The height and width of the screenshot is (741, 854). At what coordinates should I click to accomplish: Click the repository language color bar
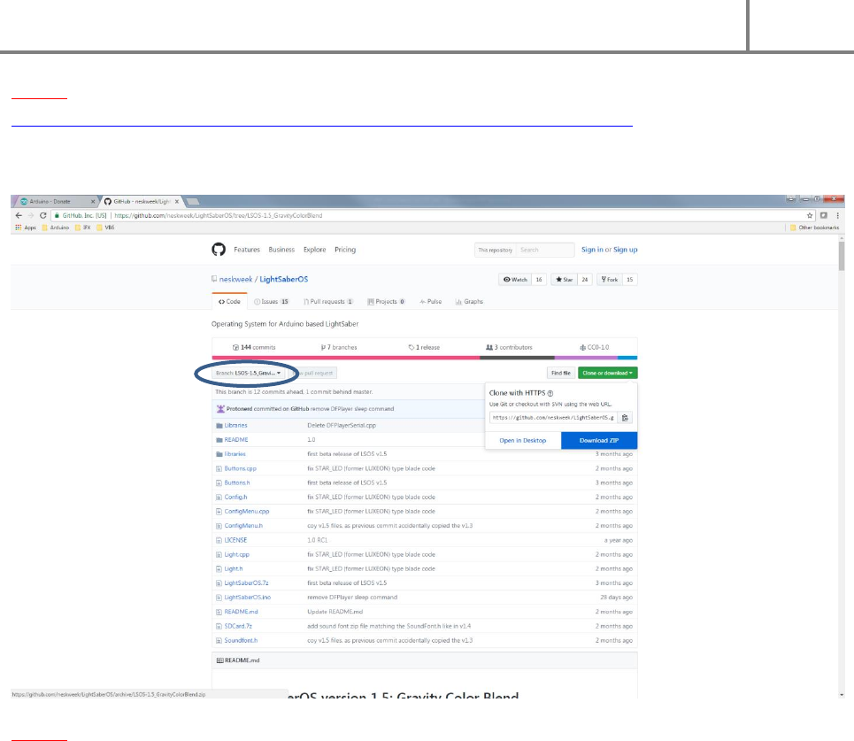coord(424,358)
